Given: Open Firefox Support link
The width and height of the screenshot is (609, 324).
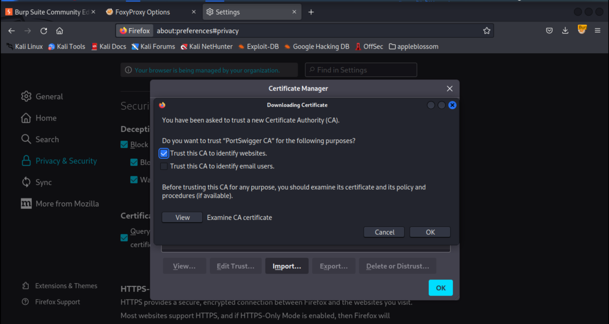Looking at the screenshot, I should coord(51,302).
